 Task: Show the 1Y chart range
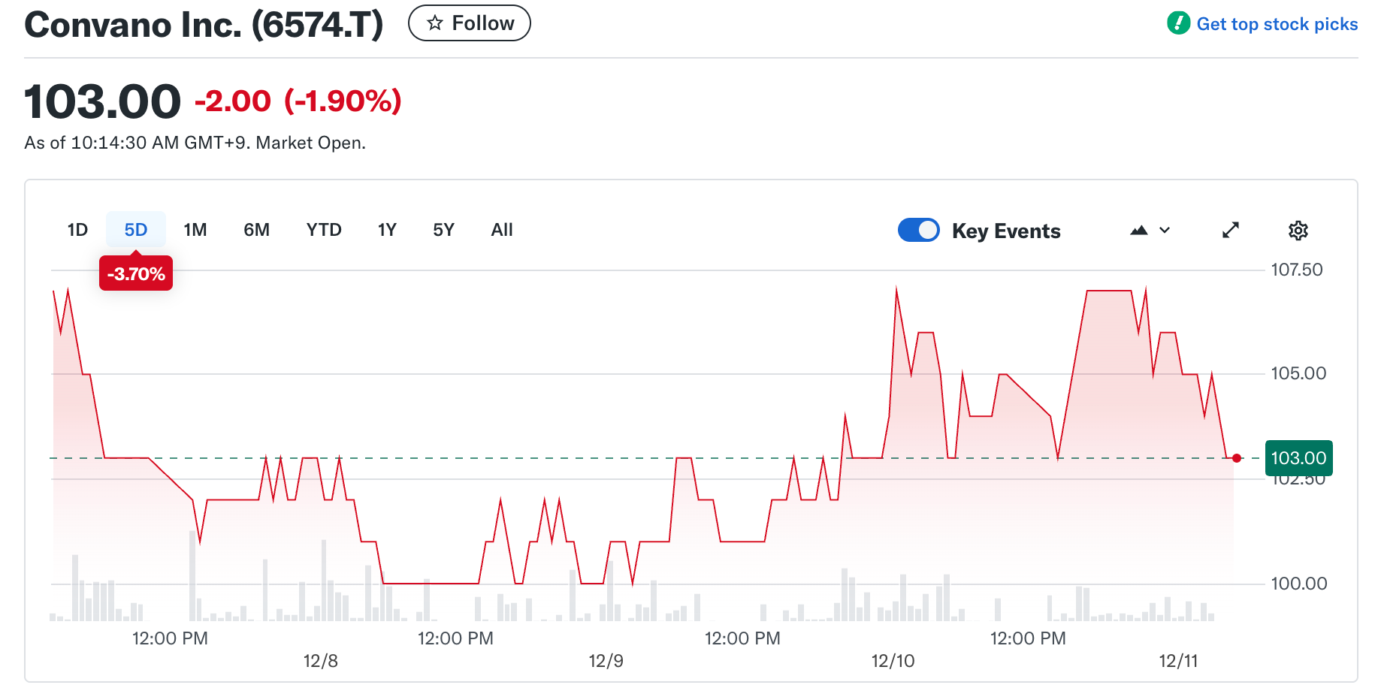click(387, 230)
